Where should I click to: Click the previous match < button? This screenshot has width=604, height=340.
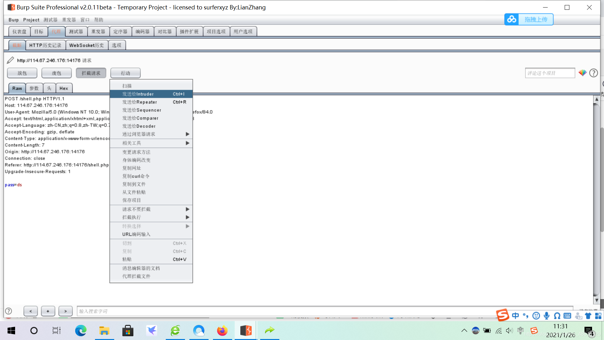coord(31,311)
